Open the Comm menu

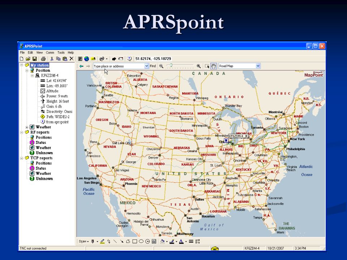click(x=50, y=53)
